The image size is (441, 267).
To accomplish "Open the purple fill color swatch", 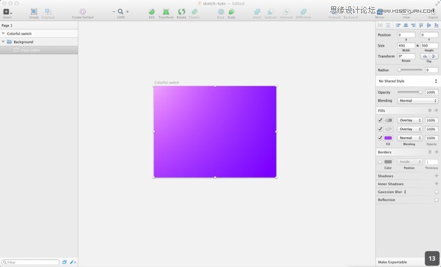I will pyautogui.click(x=388, y=138).
